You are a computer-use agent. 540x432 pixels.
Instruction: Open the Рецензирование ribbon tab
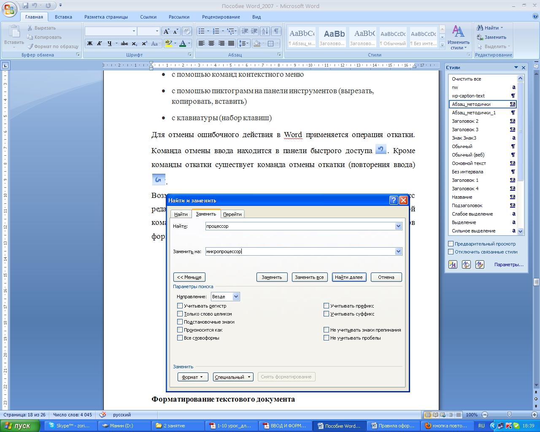click(x=221, y=17)
